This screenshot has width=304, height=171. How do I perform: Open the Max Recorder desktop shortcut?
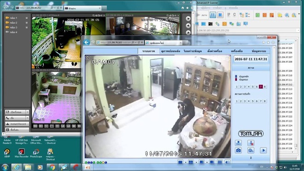click(x=22, y=153)
